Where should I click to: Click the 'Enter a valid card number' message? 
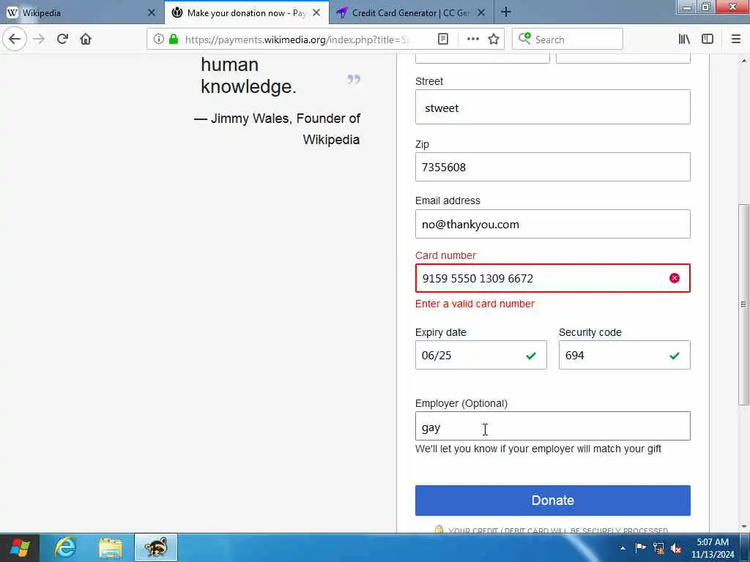pyautogui.click(x=475, y=304)
